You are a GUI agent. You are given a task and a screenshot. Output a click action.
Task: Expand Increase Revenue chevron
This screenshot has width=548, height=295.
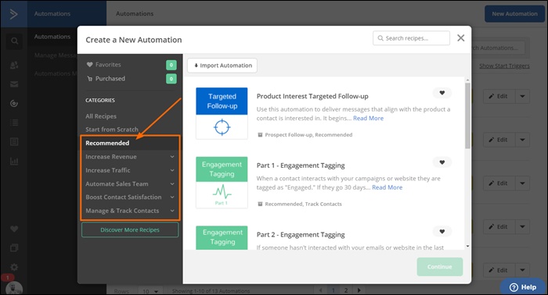pos(172,157)
